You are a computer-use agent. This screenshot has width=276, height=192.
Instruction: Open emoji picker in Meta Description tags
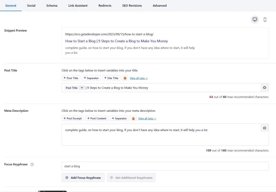point(133,118)
